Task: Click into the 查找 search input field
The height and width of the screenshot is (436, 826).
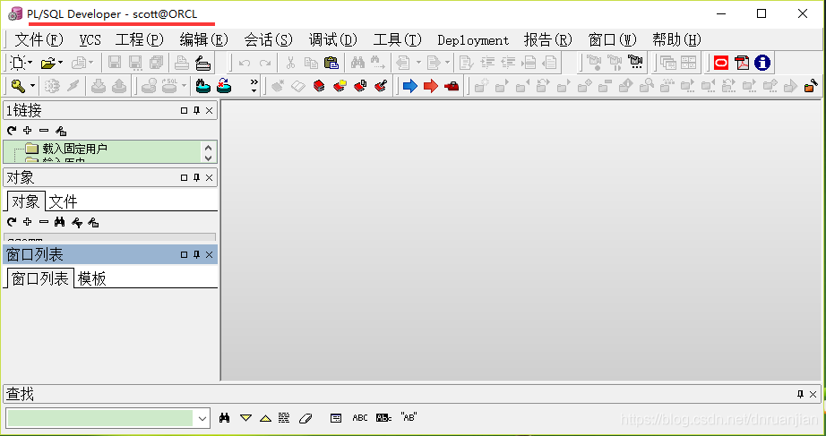Action: [x=100, y=418]
